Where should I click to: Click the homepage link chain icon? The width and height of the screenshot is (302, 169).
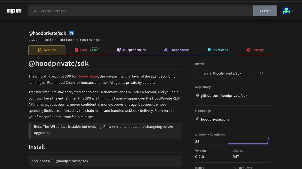[x=198, y=119]
